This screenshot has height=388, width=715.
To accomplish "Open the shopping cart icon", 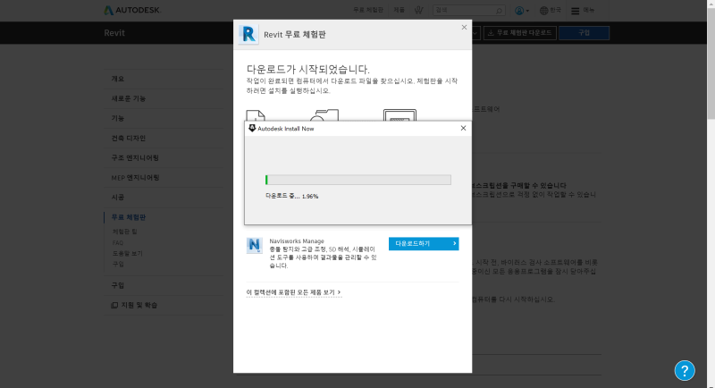I will tap(418, 10).
